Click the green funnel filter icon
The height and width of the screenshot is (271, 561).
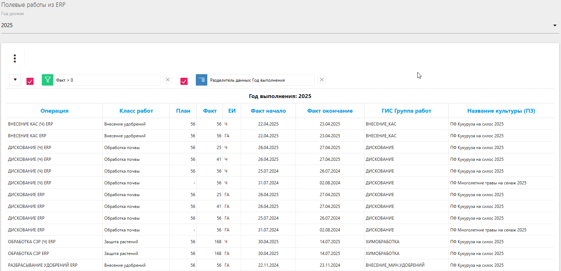(48, 80)
